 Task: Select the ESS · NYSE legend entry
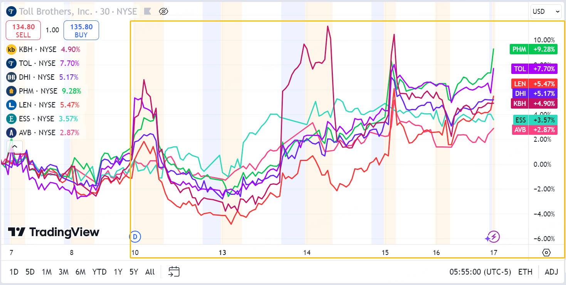tap(37, 119)
